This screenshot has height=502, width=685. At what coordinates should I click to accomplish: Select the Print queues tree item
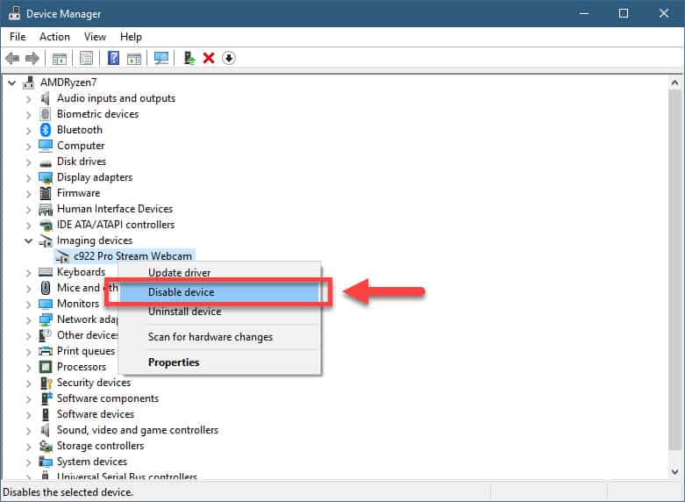pos(86,351)
